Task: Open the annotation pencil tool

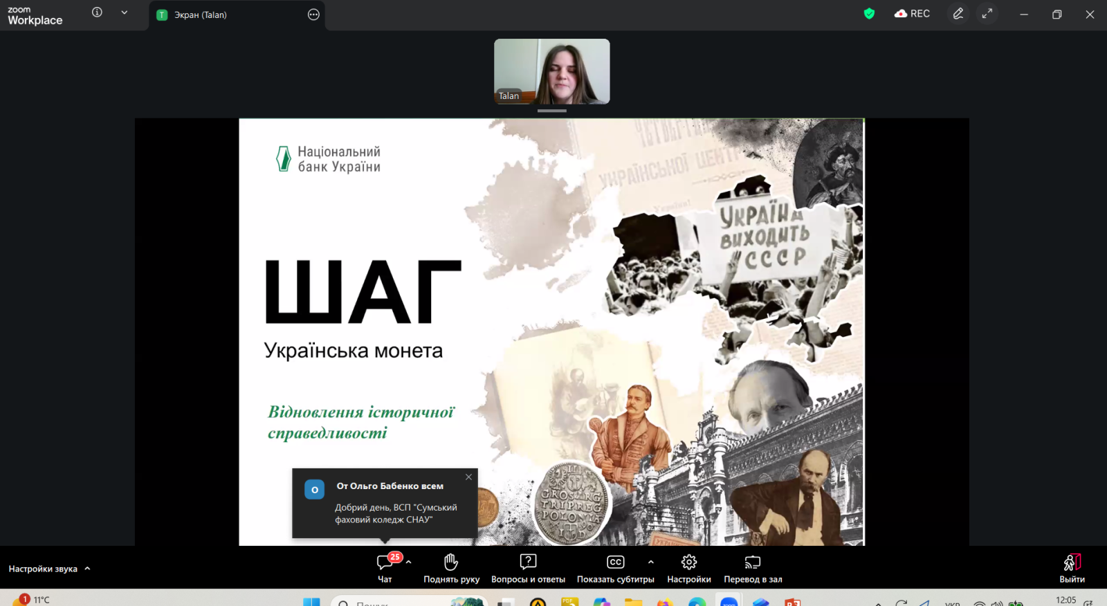Action: point(958,14)
